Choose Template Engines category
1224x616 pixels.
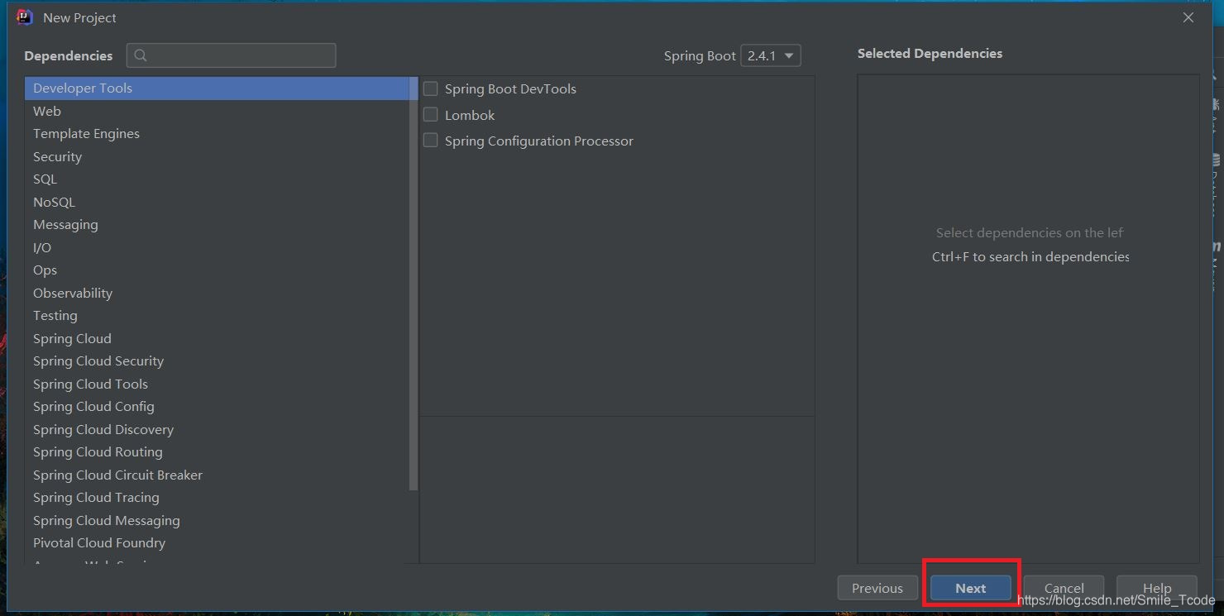tap(217, 134)
